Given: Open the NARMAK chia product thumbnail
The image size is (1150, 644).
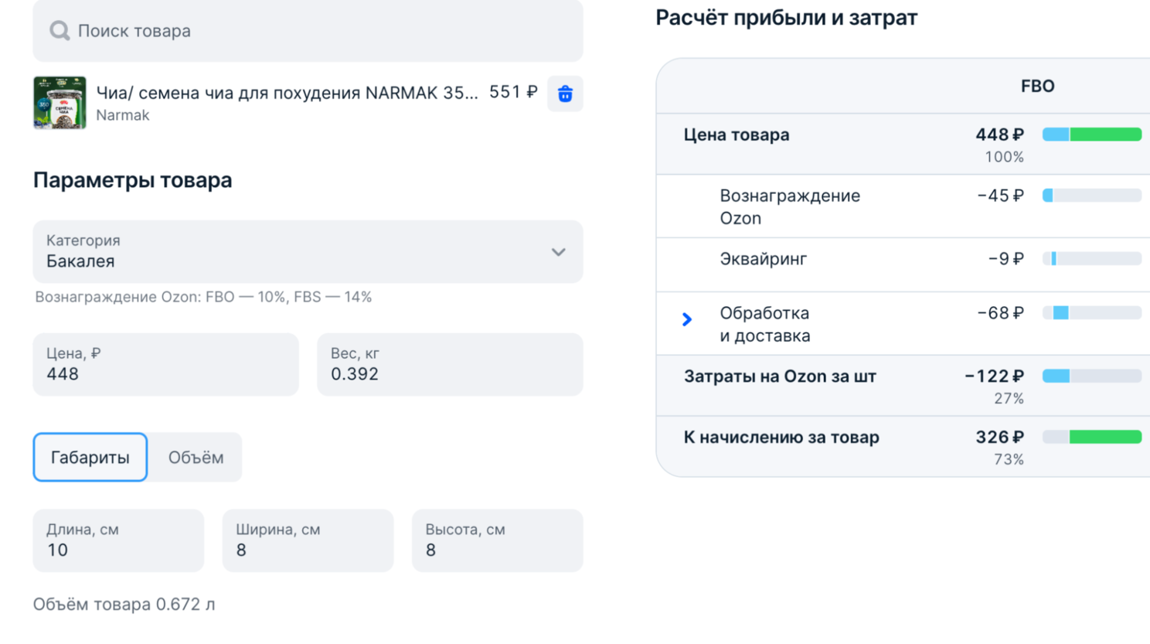Looking at the screenshot, I should coord(60,103).
